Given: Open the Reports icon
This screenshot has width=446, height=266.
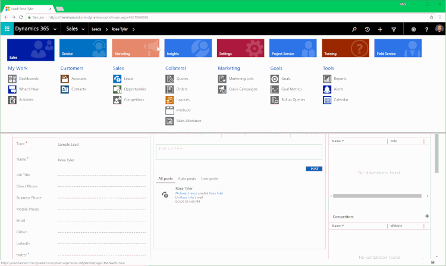Looking at the screenshot, I should pos(327,79).
